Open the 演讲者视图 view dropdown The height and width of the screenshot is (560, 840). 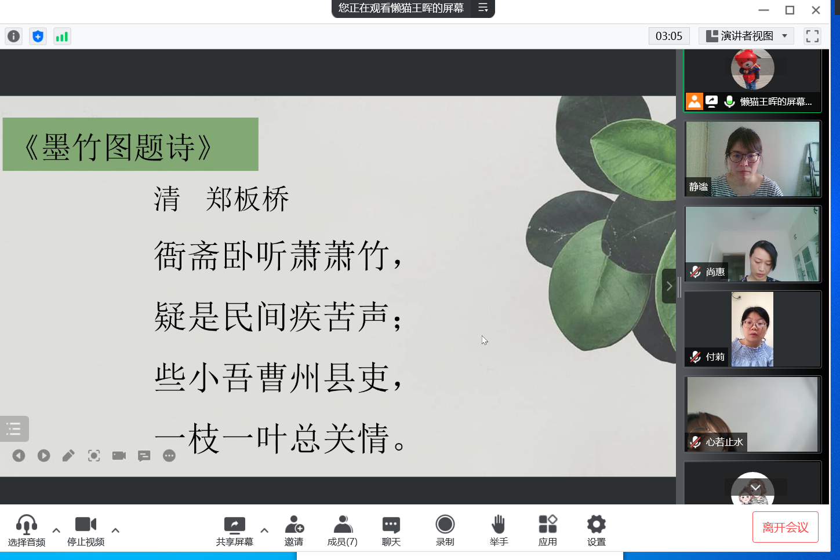click(746, 36)
